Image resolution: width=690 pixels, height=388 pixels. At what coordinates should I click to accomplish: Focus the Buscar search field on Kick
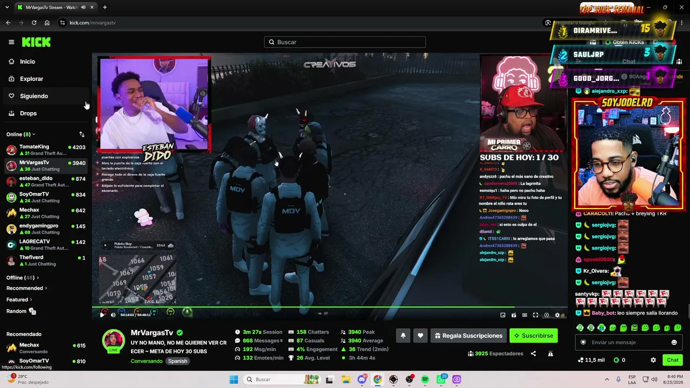point(345,42)
